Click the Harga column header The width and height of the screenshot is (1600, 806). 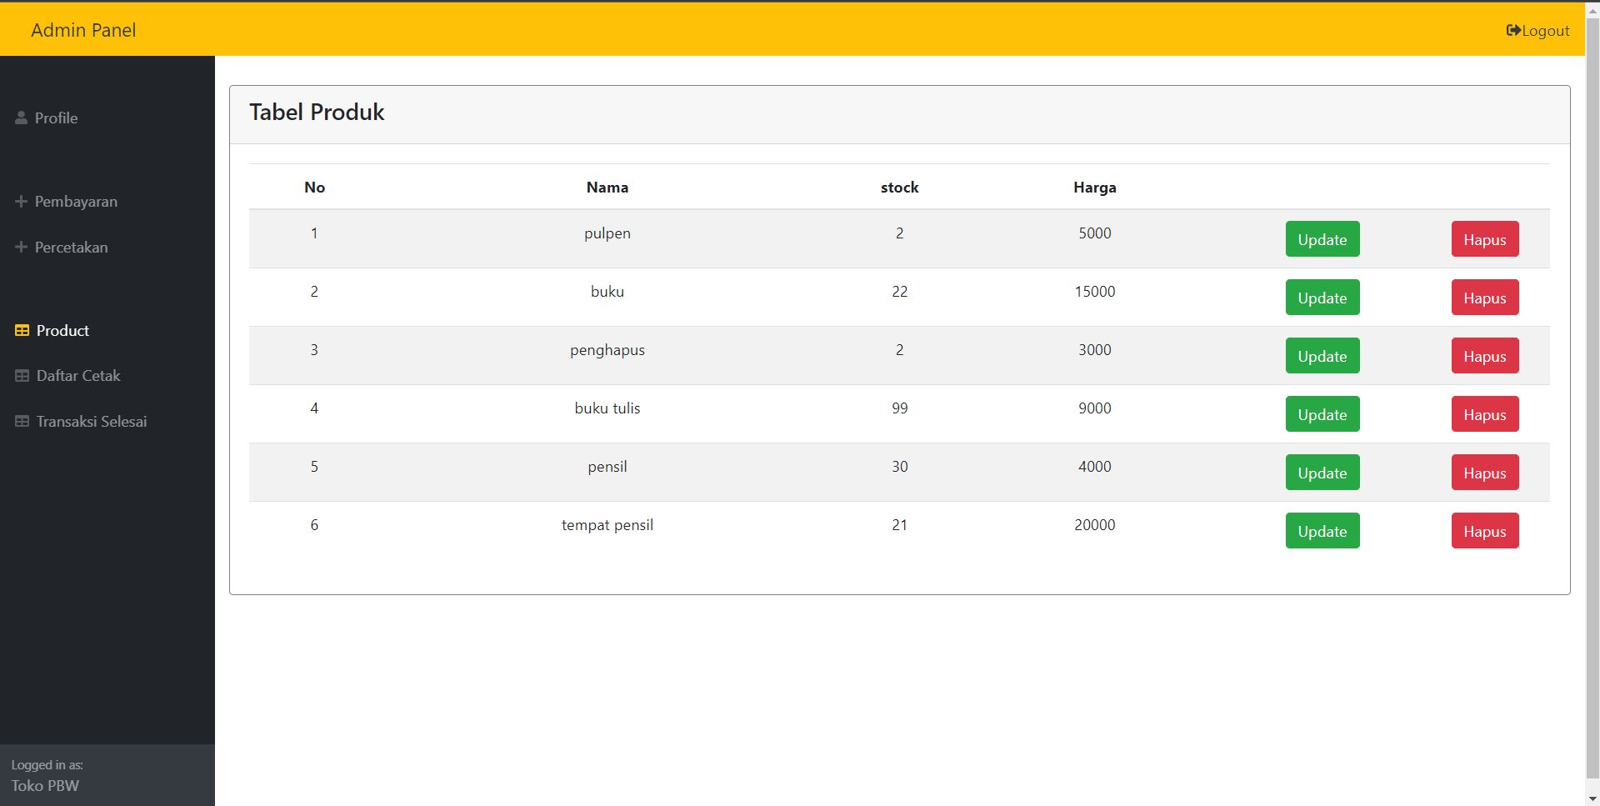click(1095, 188)
